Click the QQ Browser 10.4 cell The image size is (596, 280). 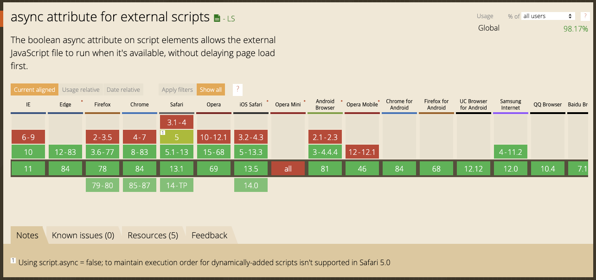[x=548, y=169]
